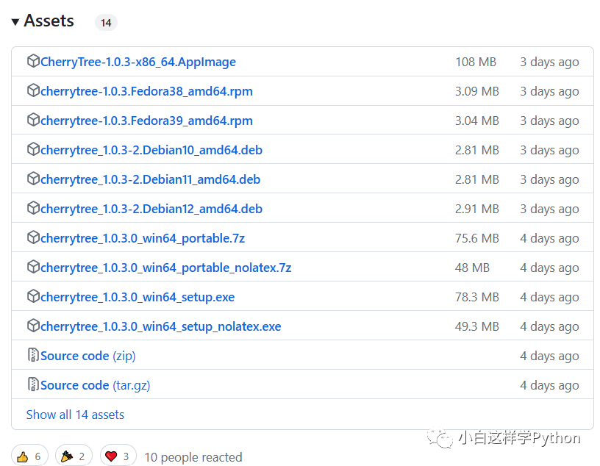Download CherryTree-1.0.3-x86_64.AppImage
This screenshot has height=466, width=600.
[x=138, y=62]
